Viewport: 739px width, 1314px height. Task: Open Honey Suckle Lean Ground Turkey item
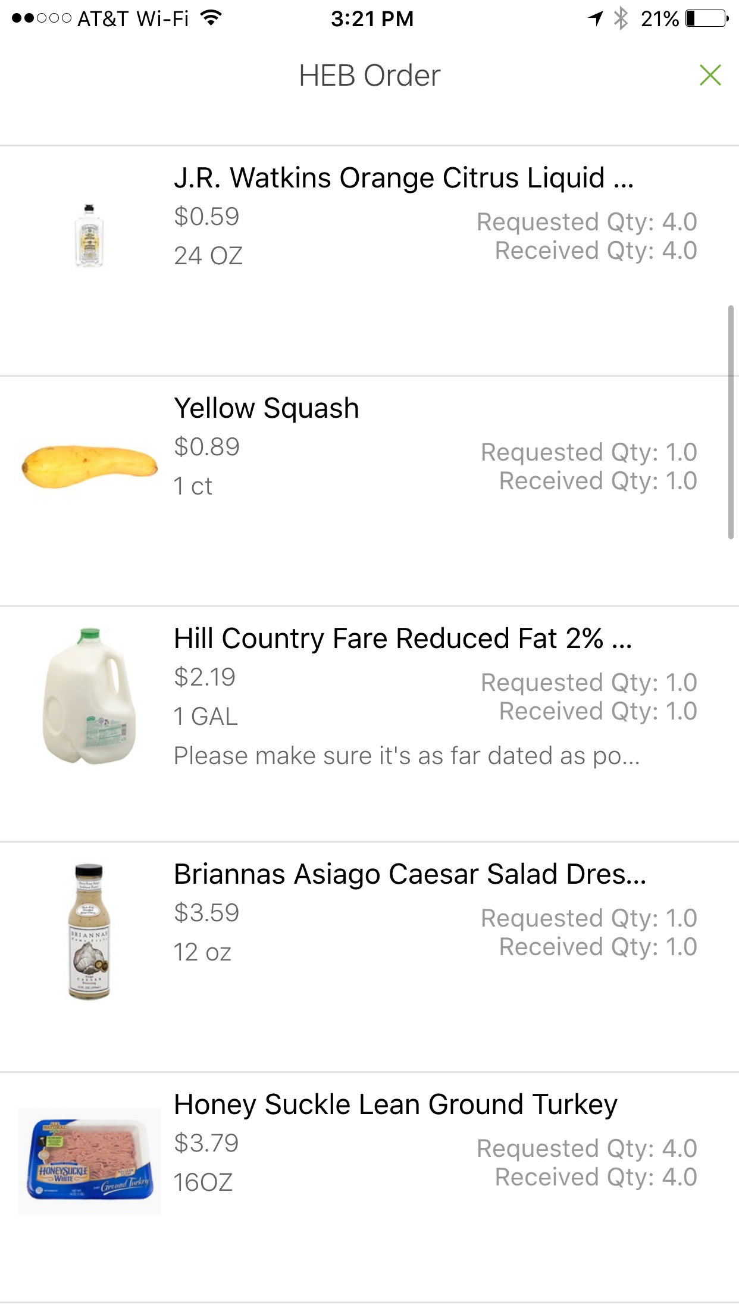(396, 1105)
